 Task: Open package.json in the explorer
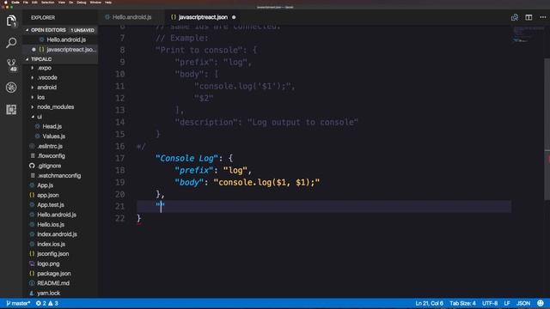[x=53, y=274]
